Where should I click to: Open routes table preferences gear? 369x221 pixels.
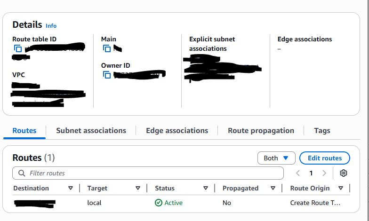[x=343, y=173]
